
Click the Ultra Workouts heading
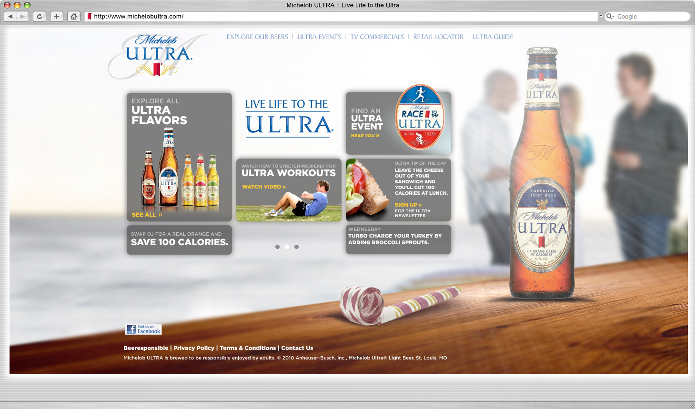(289, 173)
